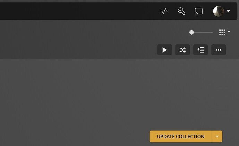Expand the view mode dropdown arrow
Viewport: 239px width, 146px height.
click(229, 32)
